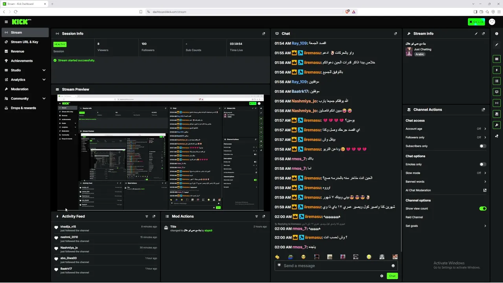Toggle the lightning bolt widget on the right rail

click(x=497, y=70)
